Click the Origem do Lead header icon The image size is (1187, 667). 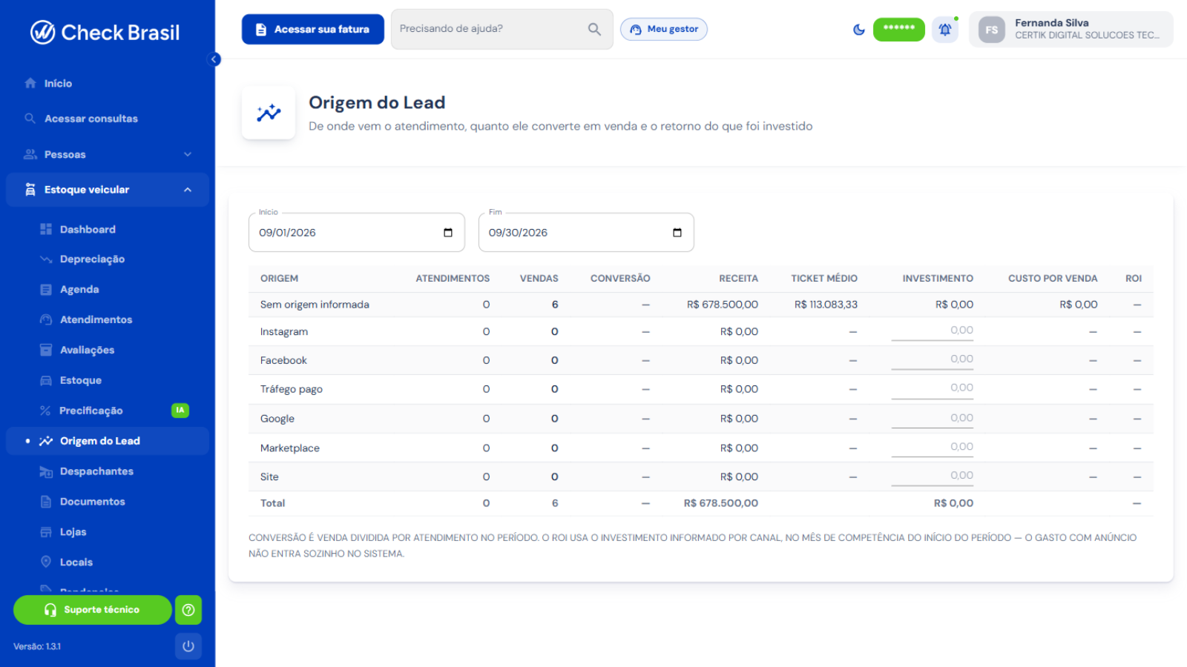[x=269, y=113]
